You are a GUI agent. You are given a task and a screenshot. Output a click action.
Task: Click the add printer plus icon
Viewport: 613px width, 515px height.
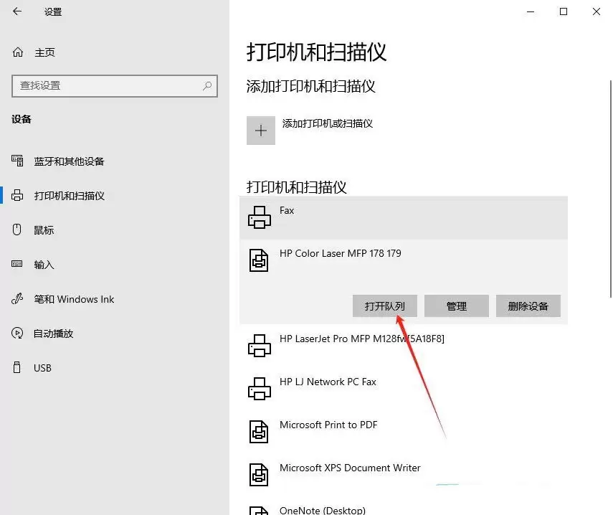(x=261, y=130)
